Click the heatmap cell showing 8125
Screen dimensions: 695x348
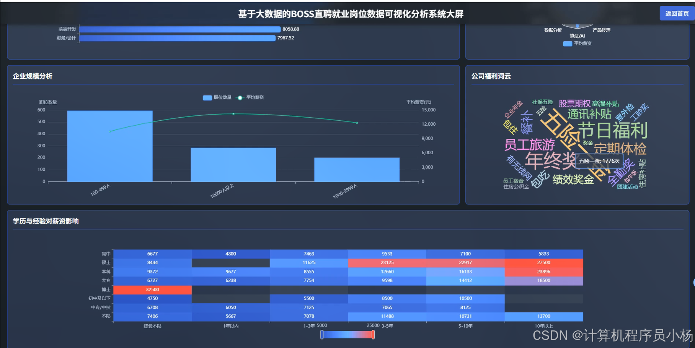465,308
